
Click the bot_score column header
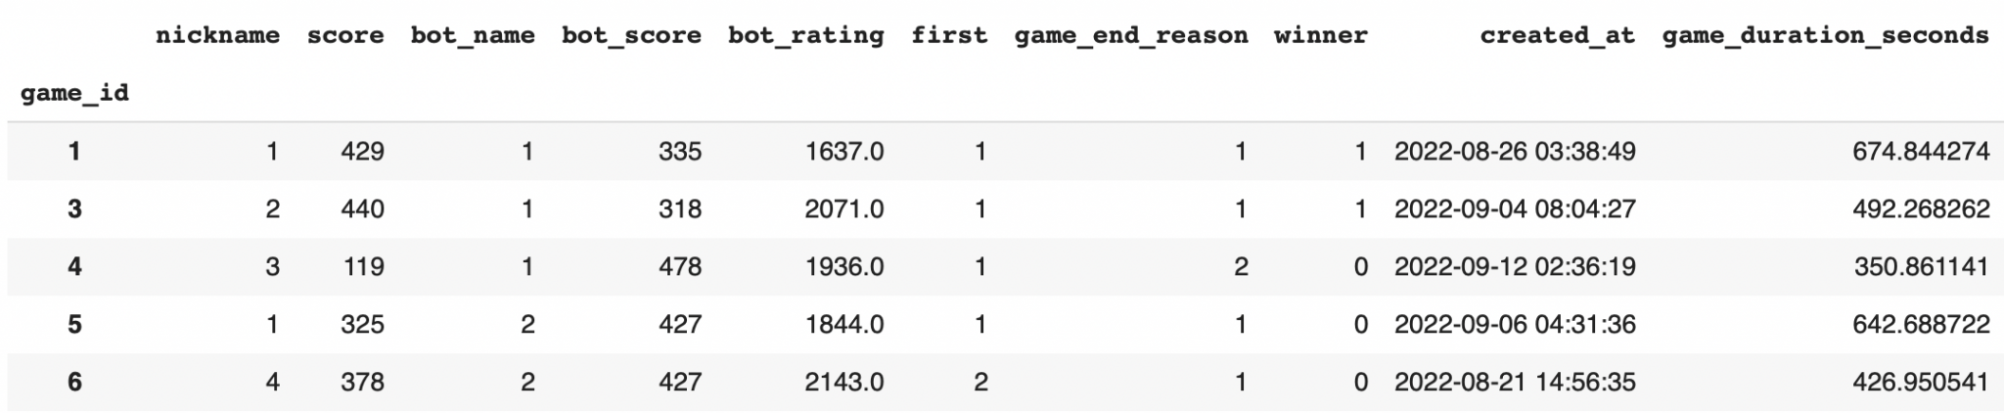click(x=631, y=36)
